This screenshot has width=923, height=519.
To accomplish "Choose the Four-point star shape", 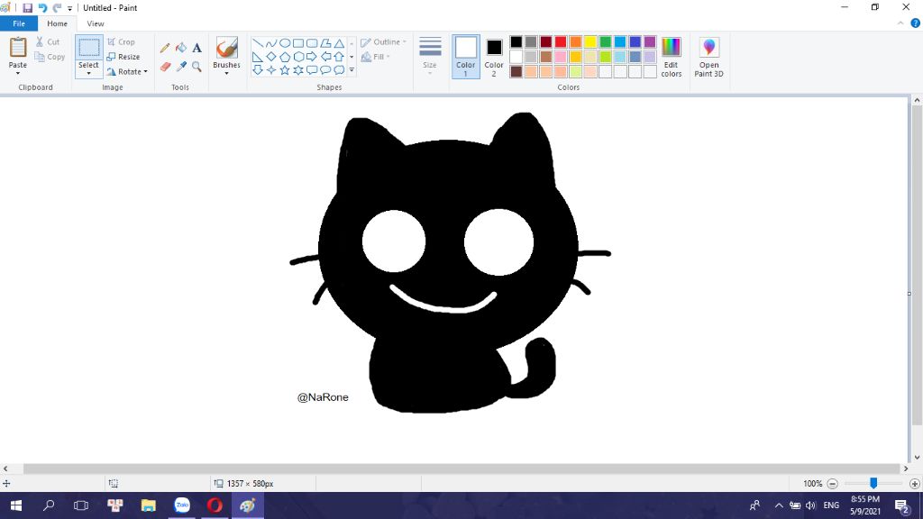I will tap(270, 70).
